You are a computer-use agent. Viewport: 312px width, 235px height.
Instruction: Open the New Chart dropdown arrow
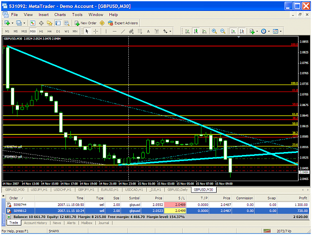[12, 23]
